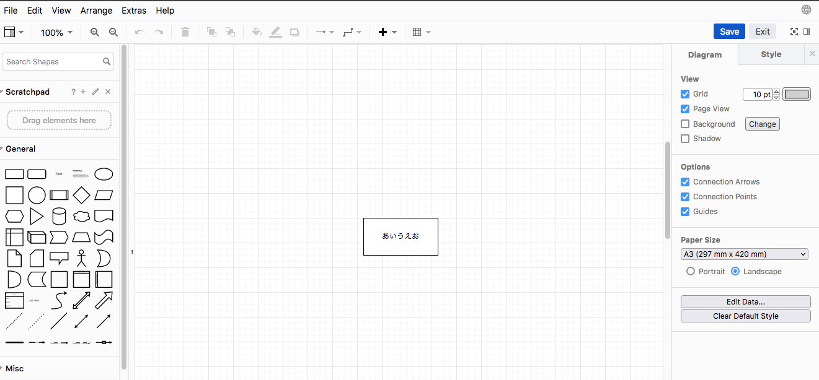Click the globe language icon
This screenshot has height=380, width=819.
tap(806, 10)
